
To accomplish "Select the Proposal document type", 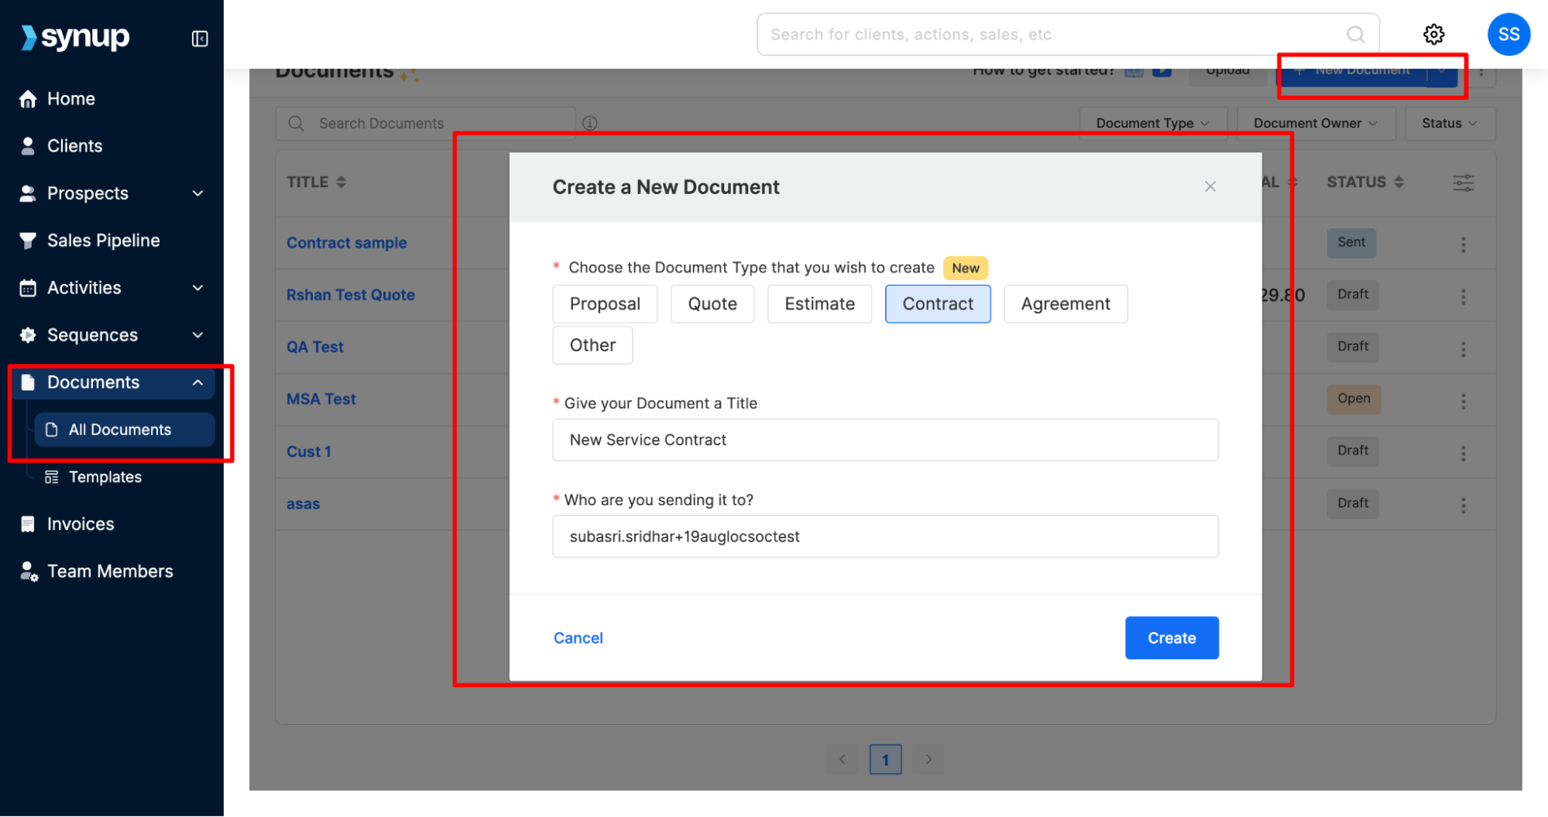I will pyautogui.click(x=605, y=303).
